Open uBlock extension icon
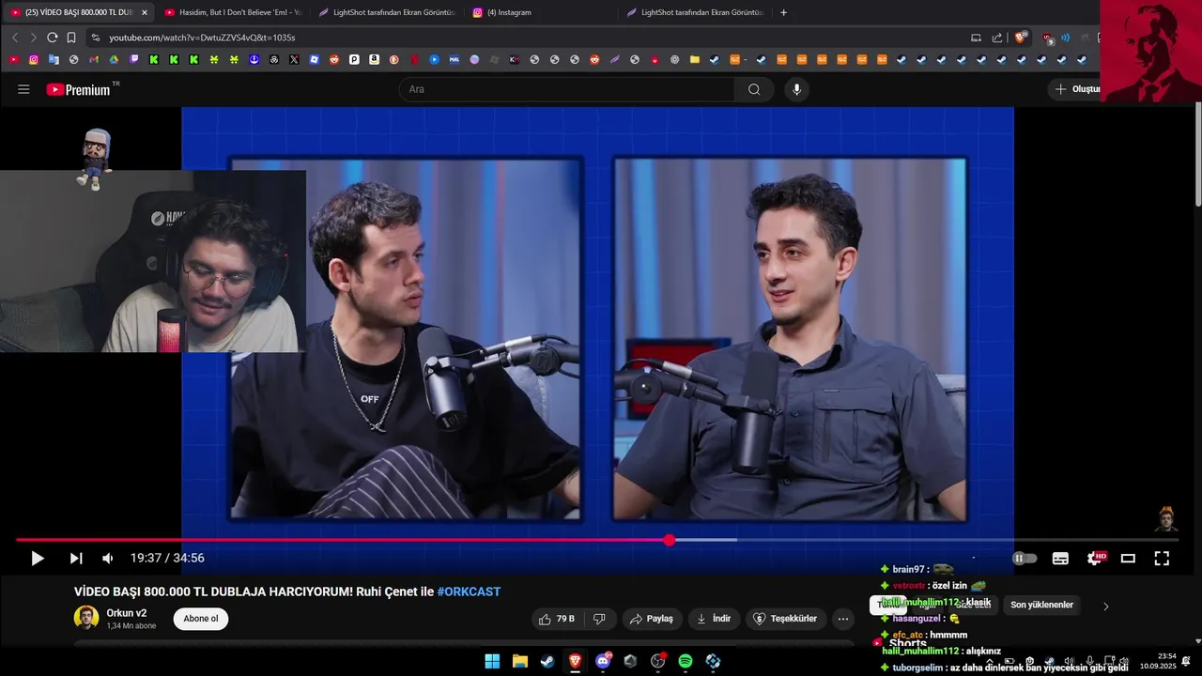This screenshot has height=676, width=1202. point(1048,38)
